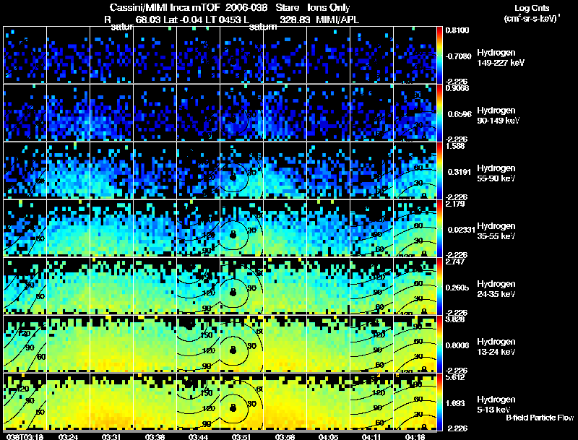Click the Hydrogen 90-149 keV row label
Image resolution: width=578 pixels, height=440 pixels.
click(498, 116)
